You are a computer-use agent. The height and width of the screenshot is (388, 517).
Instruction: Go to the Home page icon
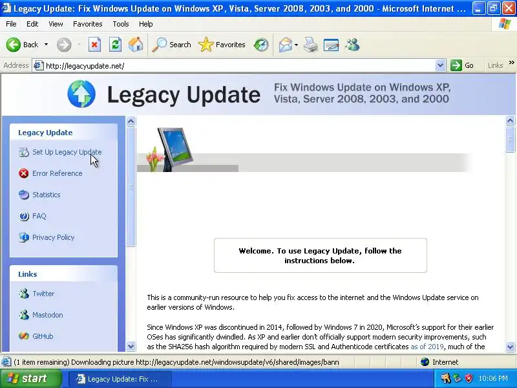[136, 45]
